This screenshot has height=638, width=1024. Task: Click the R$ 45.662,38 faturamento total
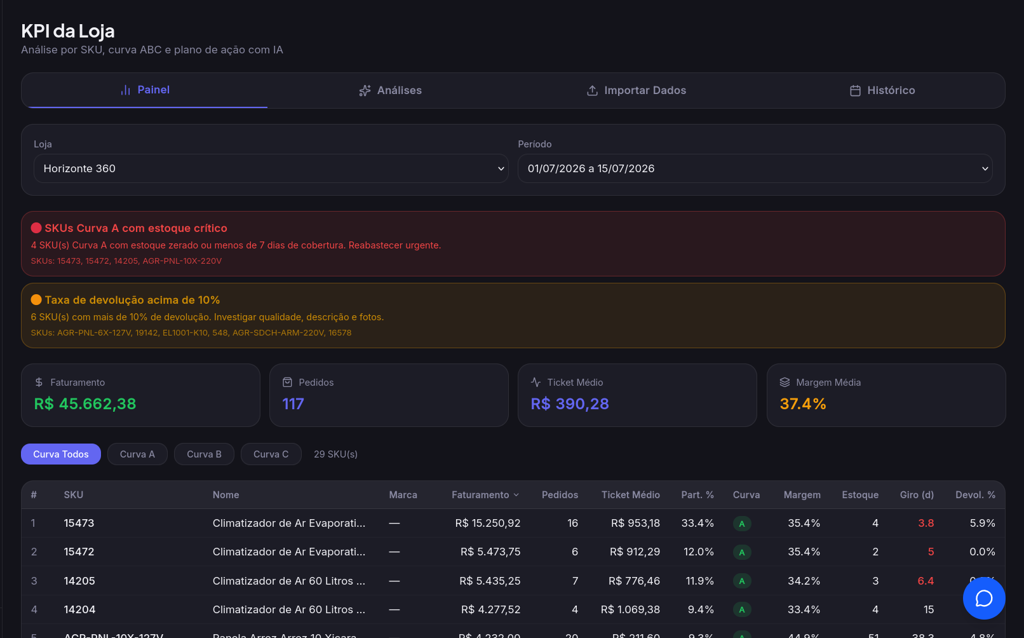pos(85,404)
